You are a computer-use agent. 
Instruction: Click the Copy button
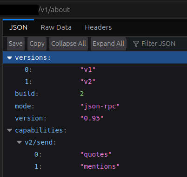37,44
